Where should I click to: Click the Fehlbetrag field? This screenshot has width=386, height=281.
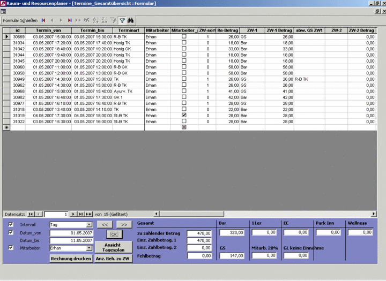point(199,256)
